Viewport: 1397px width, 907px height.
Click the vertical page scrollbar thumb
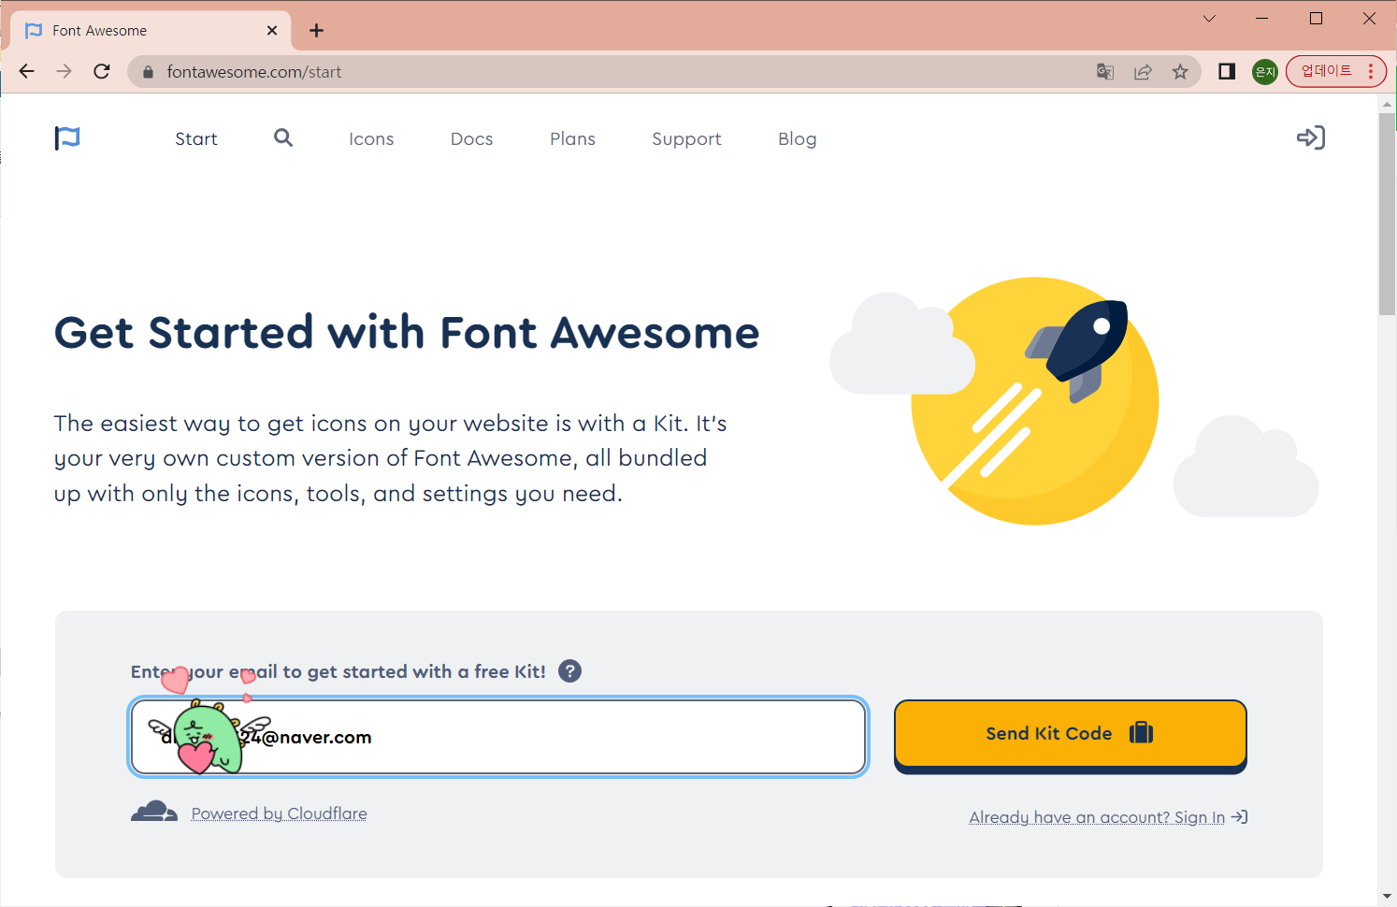click(x=1388, y=214)
